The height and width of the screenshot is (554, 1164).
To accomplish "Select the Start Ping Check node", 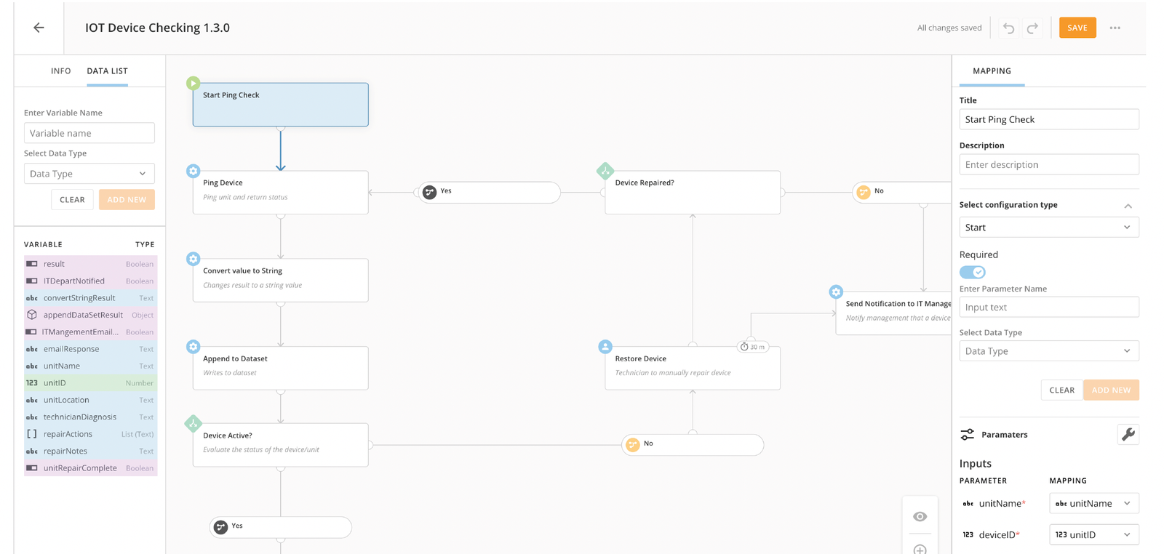I will 280,105.
